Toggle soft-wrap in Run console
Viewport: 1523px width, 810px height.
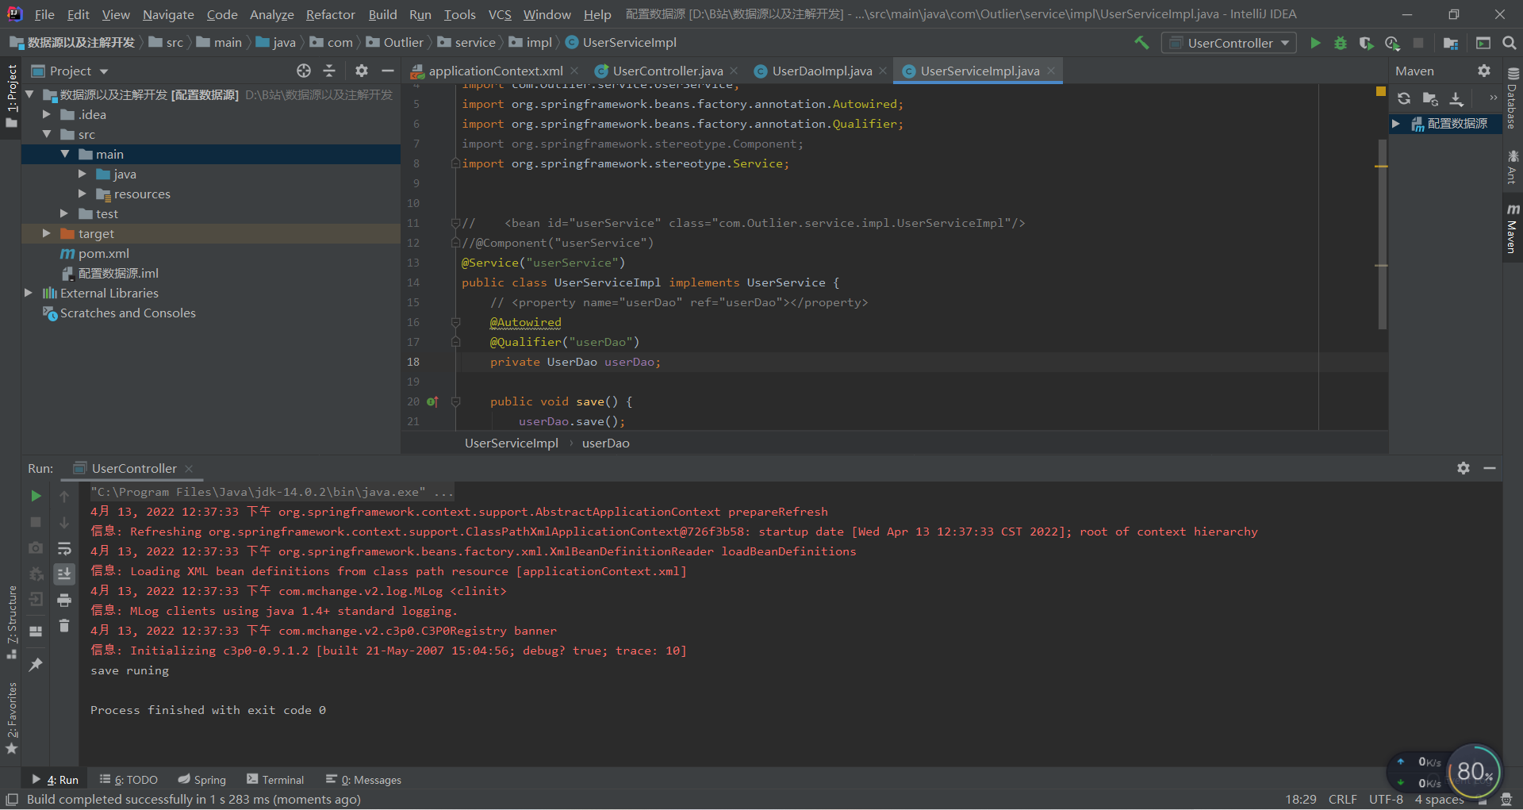[x=64, y=548]
